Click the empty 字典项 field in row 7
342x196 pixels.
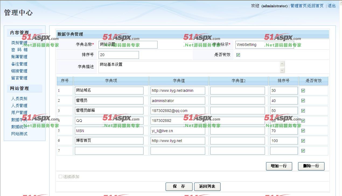109,151
